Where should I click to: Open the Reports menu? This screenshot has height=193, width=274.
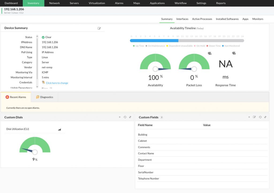(221, 3)
